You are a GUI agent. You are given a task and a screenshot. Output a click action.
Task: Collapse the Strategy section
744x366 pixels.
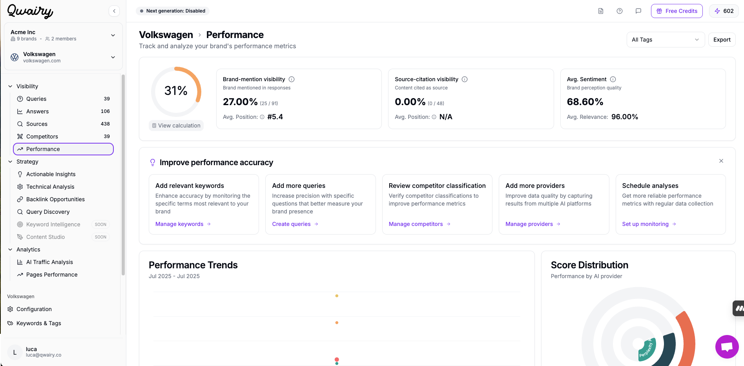point(10,162)
